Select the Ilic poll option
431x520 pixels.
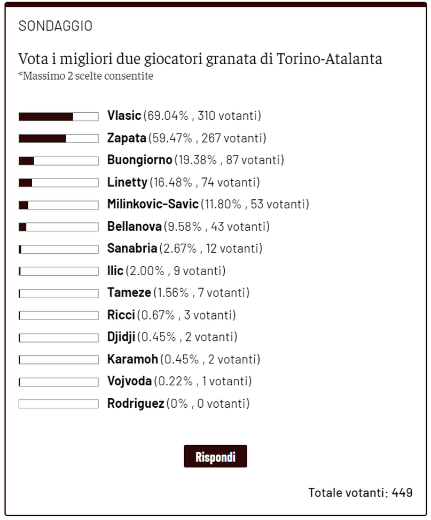(115, 270)
